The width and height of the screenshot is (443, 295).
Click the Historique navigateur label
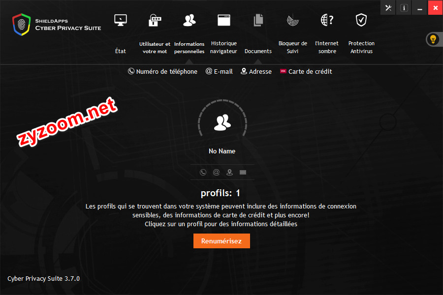click(x=224, y=47)
